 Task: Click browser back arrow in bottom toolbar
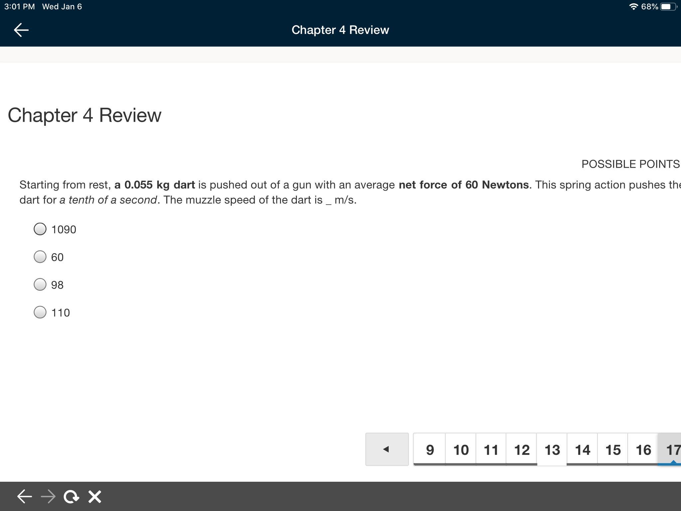pos(24,497)
